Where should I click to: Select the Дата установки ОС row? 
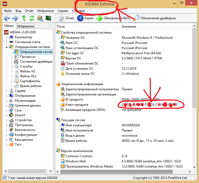[x=124, y=69]
